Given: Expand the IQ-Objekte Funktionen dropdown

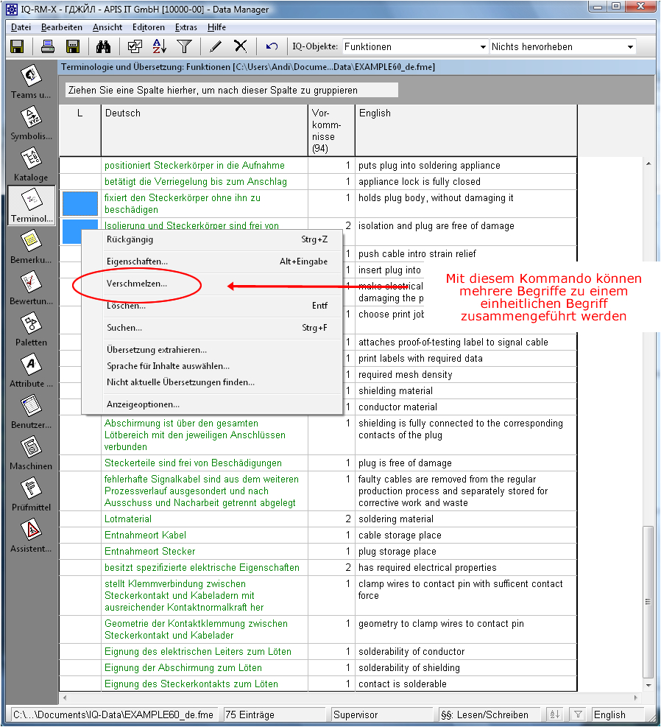Looking at the screenshot, I should 481,46.
